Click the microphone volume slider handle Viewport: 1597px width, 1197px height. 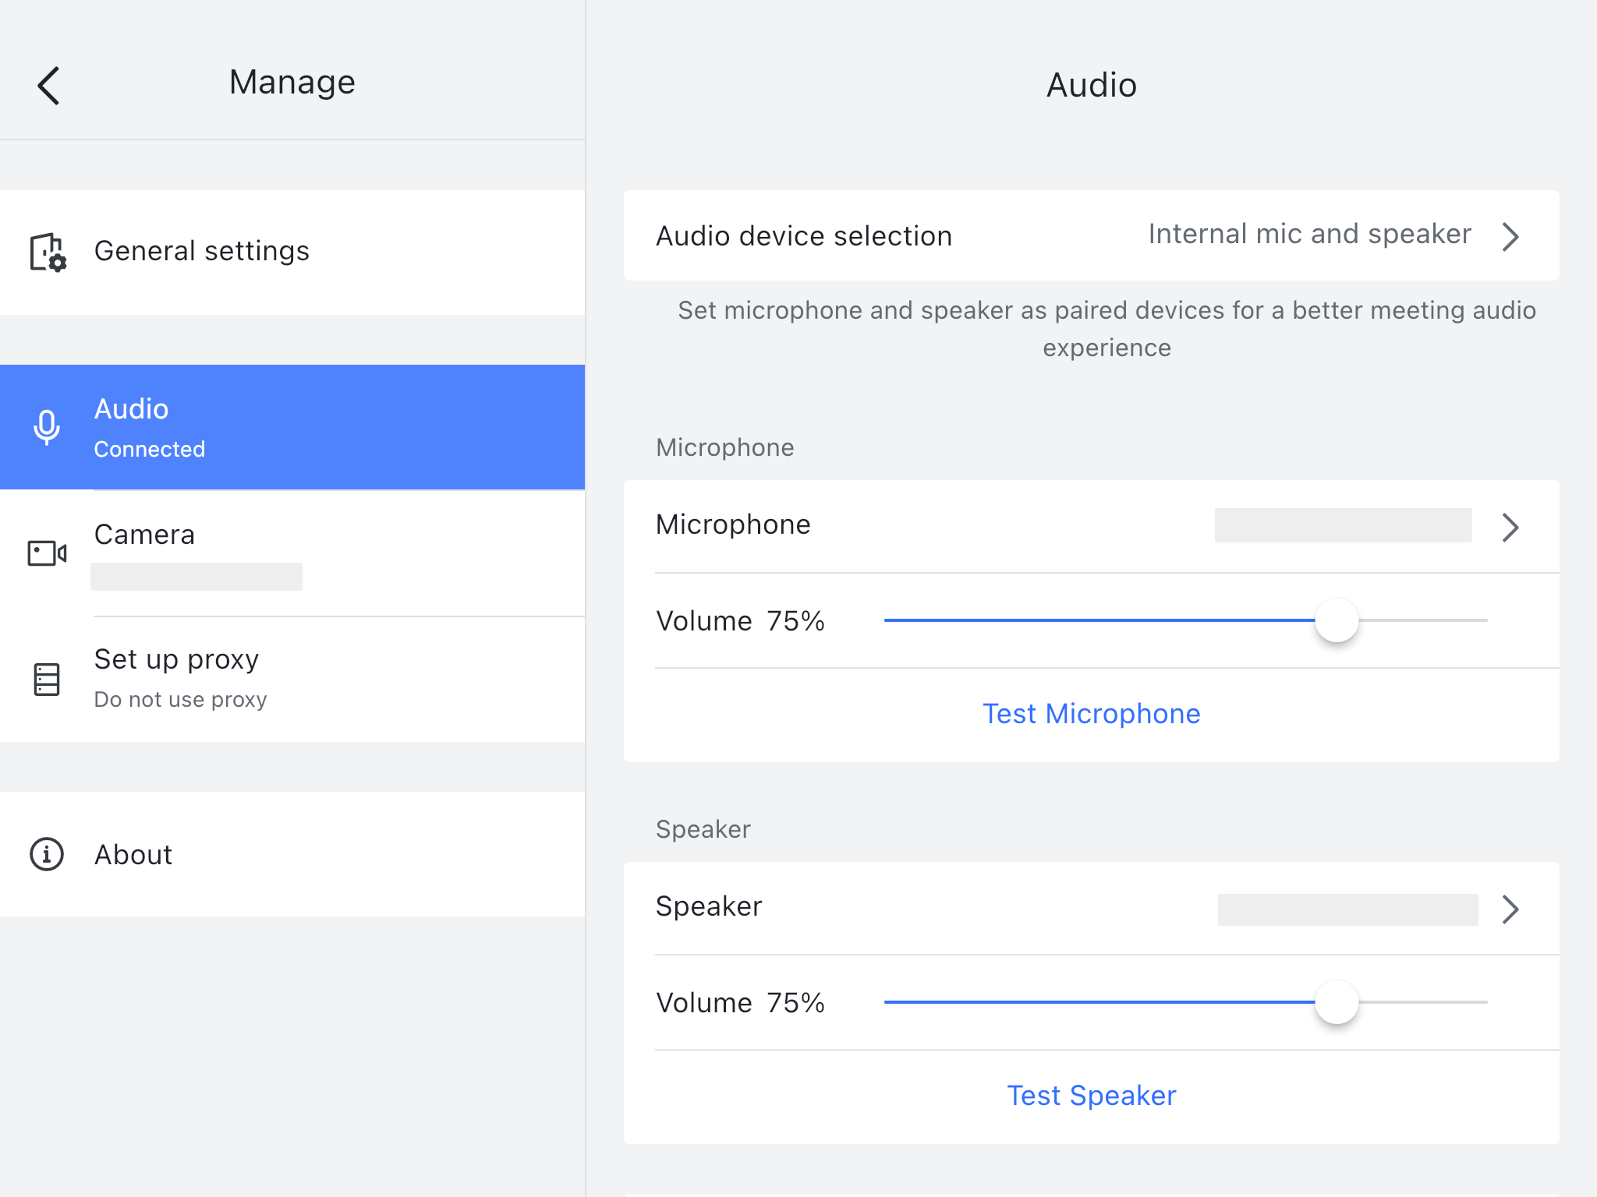pos(1337,620)
